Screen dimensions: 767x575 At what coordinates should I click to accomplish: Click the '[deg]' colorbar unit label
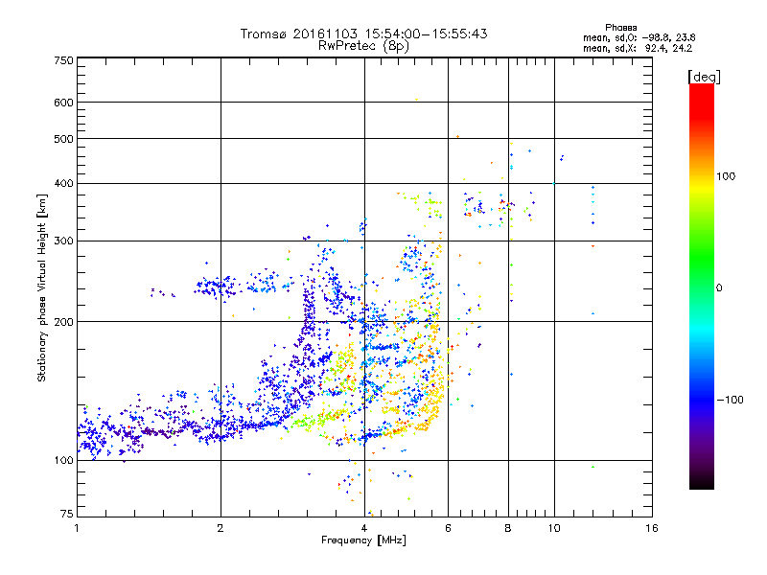pyautogui.click(x=704, y=77)
